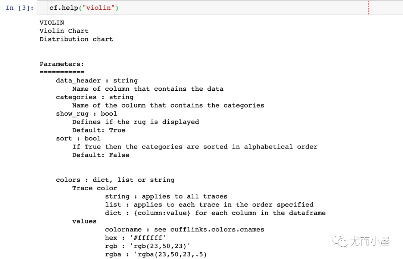This screenshot has height=259, width=403.
Task: Click the show_rug : bool parameter
Action: coord(86,114)
